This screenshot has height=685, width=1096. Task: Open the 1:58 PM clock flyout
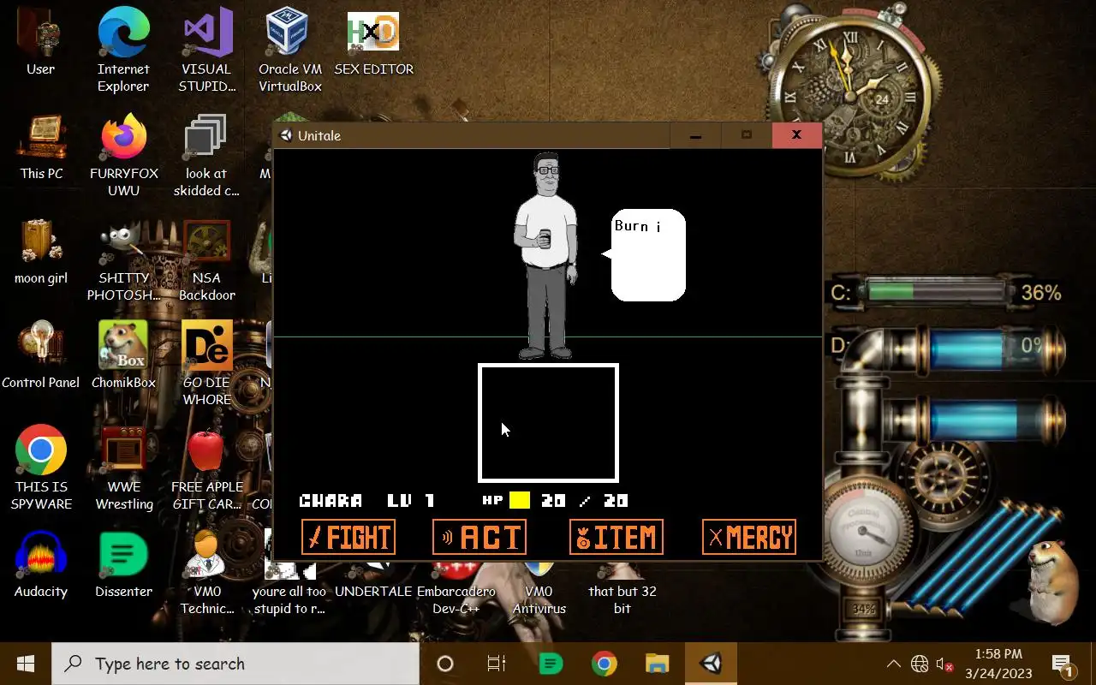click(x=998, y=664)
